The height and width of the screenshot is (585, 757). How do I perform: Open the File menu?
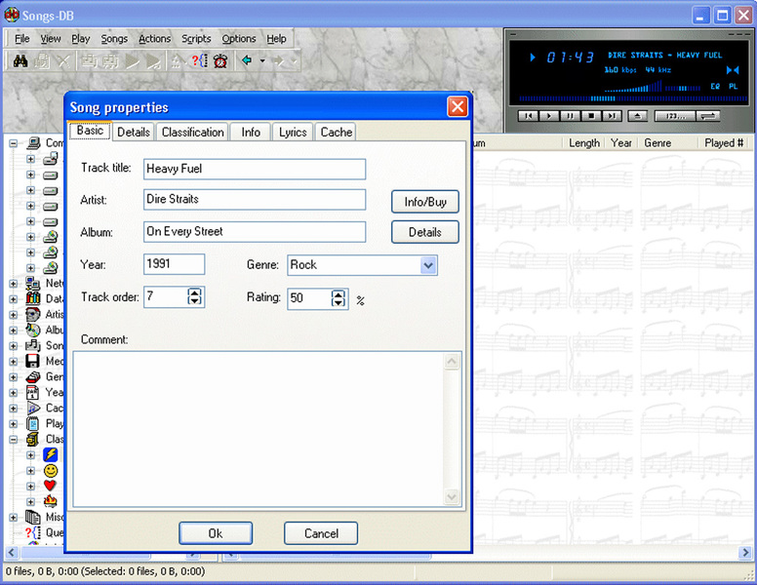[21, 39]
